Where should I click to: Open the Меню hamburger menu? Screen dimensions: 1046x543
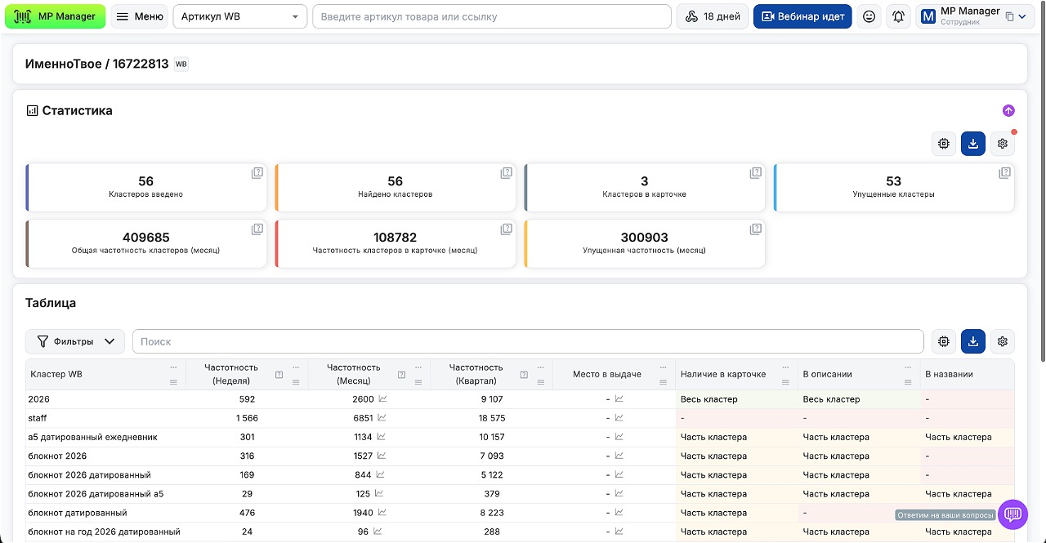click(138, 16)
